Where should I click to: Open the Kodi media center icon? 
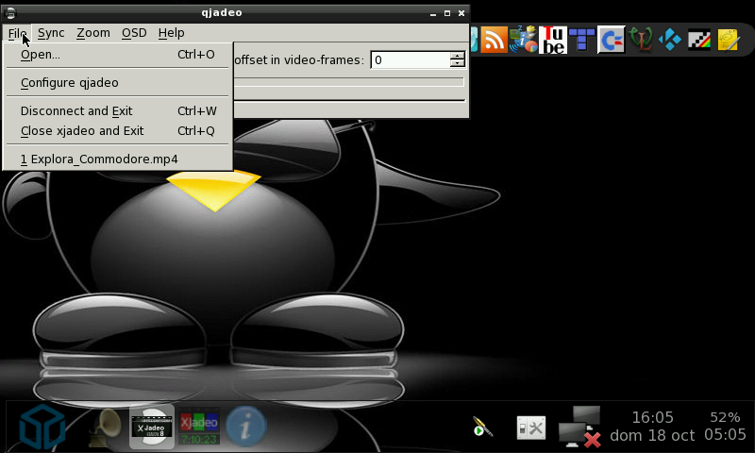pyautogui.click(x=670, y=40)
